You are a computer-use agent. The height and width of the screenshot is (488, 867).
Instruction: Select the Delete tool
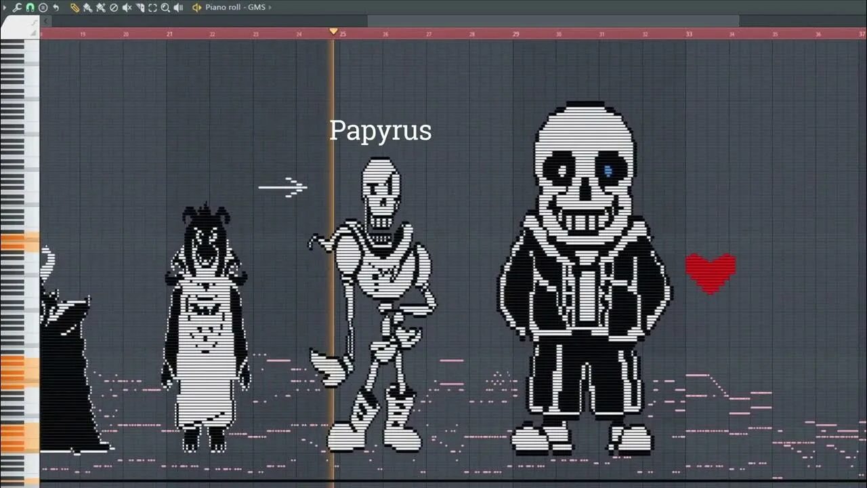114,7
